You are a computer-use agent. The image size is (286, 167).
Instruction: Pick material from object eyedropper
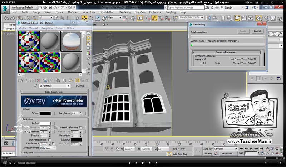(x=35, y=86)
